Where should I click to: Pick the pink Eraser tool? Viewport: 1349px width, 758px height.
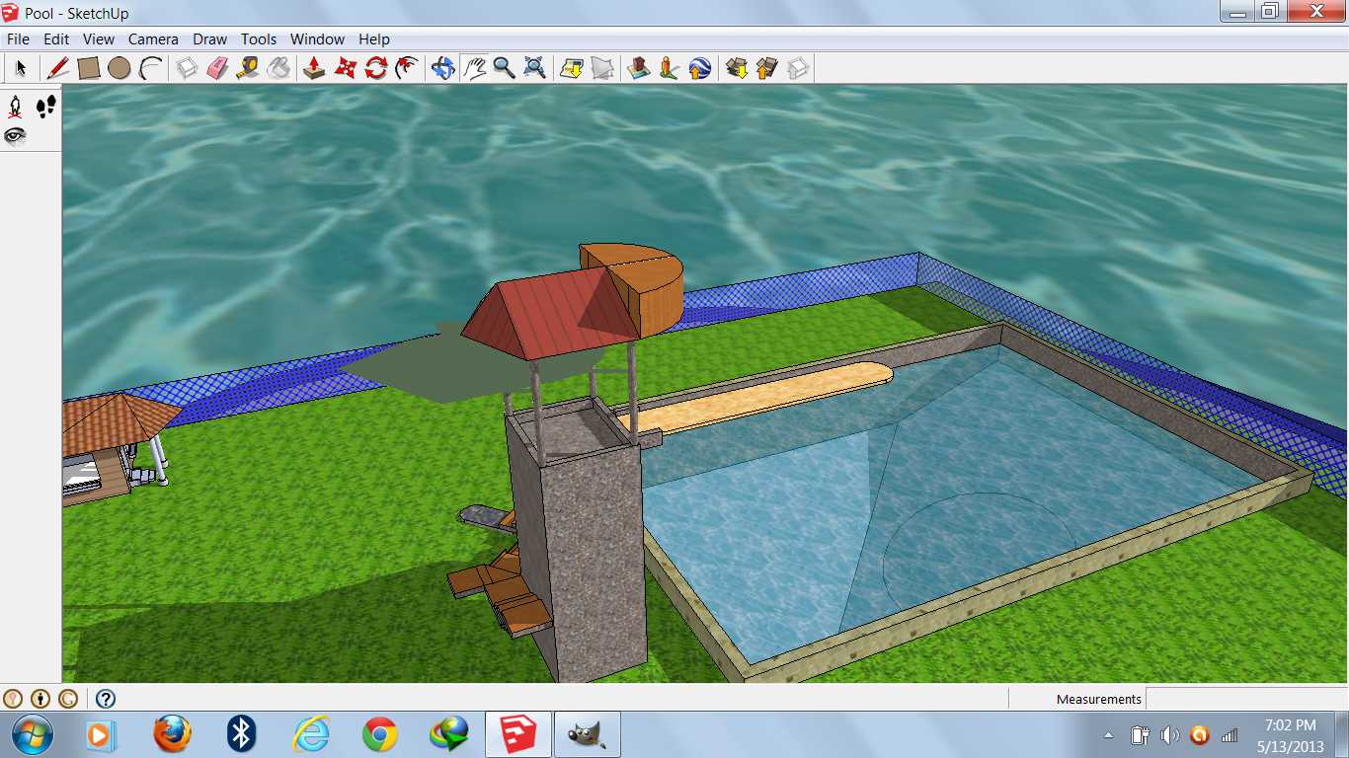(x=218, y=68)
